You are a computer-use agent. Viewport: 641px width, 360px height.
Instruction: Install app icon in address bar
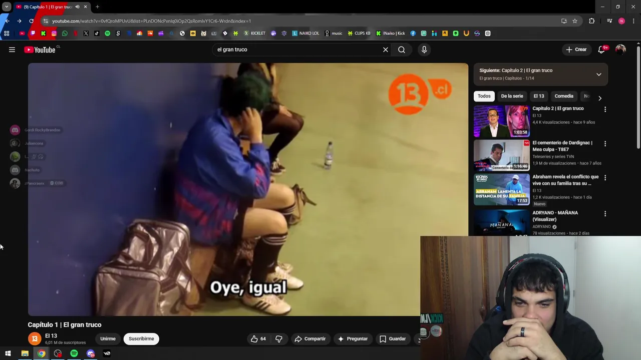pyautogui.click(x=564, y=21)
